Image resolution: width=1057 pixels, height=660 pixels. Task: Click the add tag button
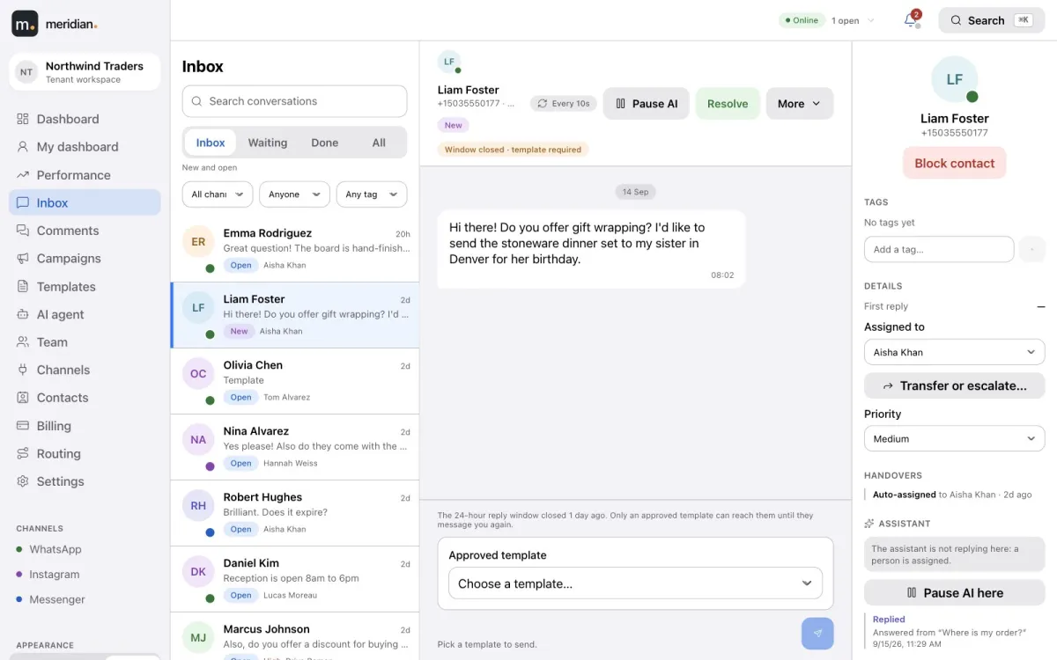[1031, 250]
